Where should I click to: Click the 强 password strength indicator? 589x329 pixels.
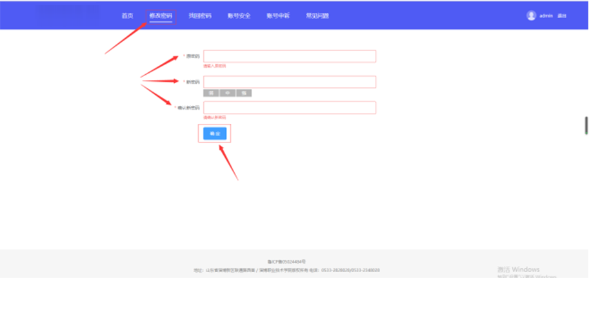click(244, 94)
